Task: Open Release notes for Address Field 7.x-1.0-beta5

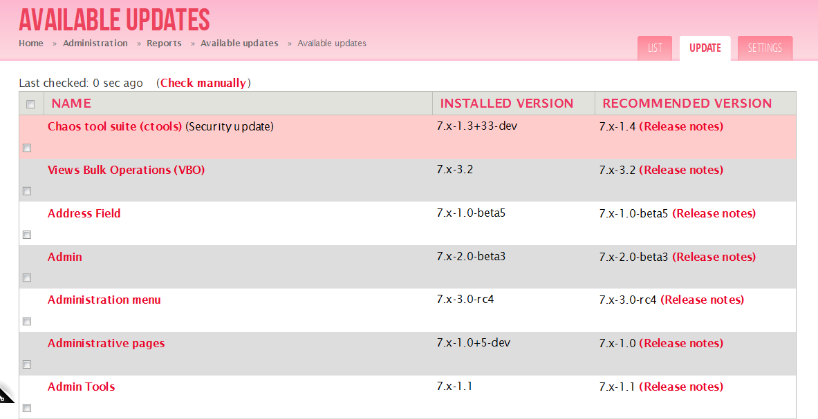Action: (714, 213)
